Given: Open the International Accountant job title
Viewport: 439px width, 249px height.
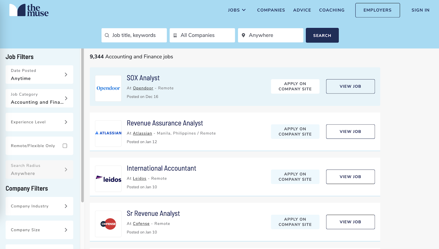Looking at the screenshot, I should point(161,168).
